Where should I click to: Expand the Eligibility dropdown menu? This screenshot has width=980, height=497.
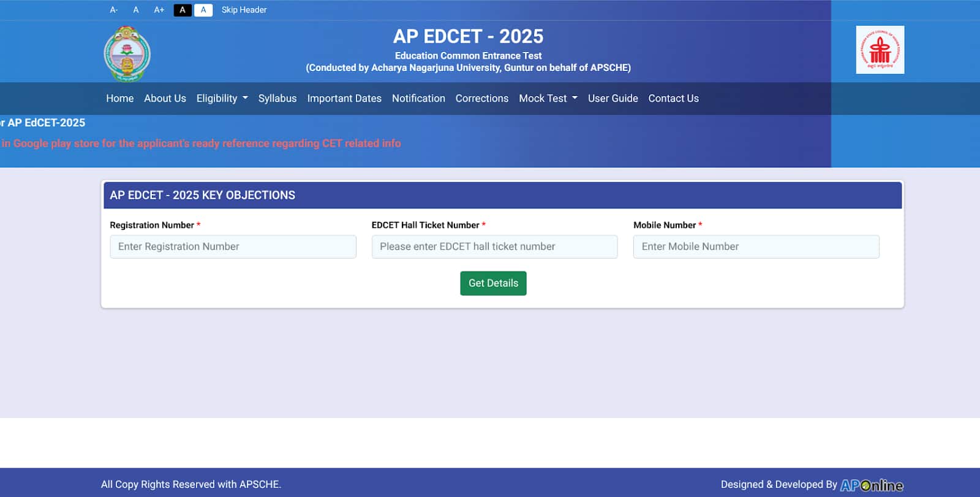(222, 98)
